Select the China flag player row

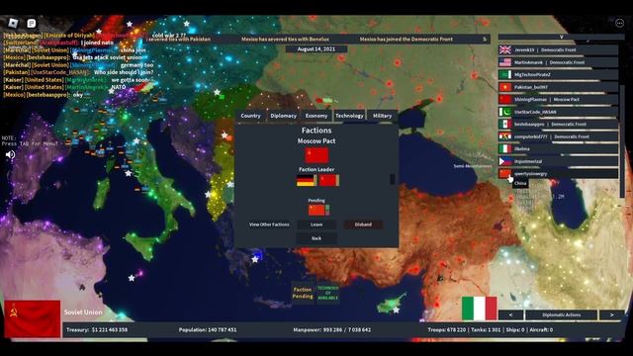[x=558, y=174]
